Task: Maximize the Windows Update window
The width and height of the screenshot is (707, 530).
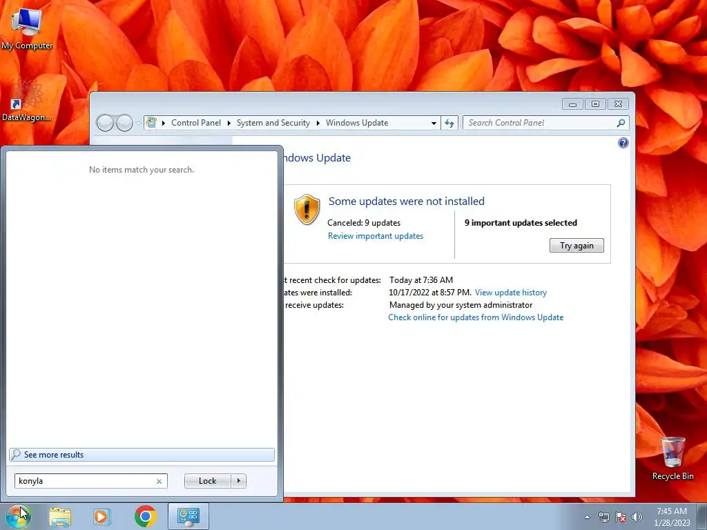Action: 595,104
